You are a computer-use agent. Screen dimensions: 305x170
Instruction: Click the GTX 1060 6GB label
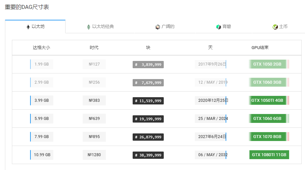(267, 119)
